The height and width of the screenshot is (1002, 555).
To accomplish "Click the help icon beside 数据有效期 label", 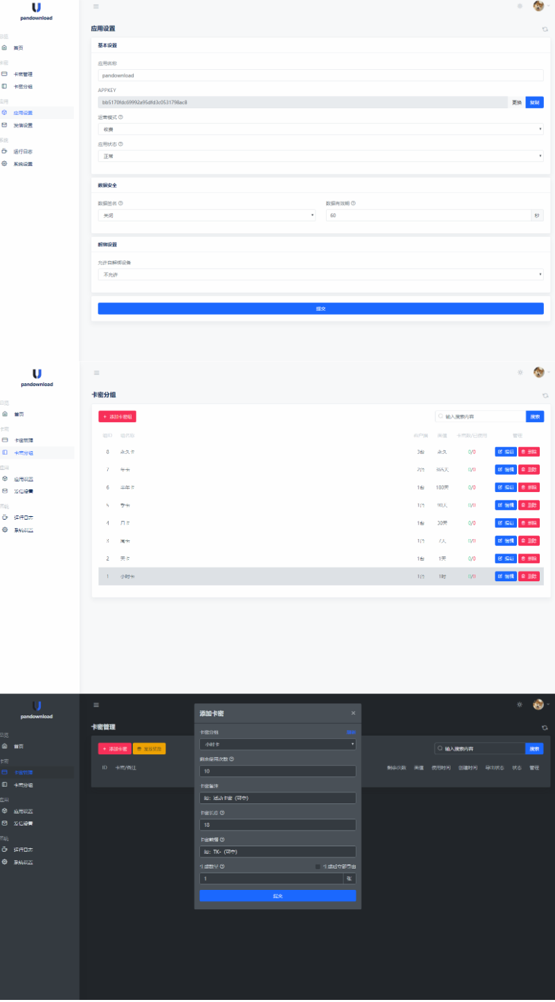I will (353, 203).
